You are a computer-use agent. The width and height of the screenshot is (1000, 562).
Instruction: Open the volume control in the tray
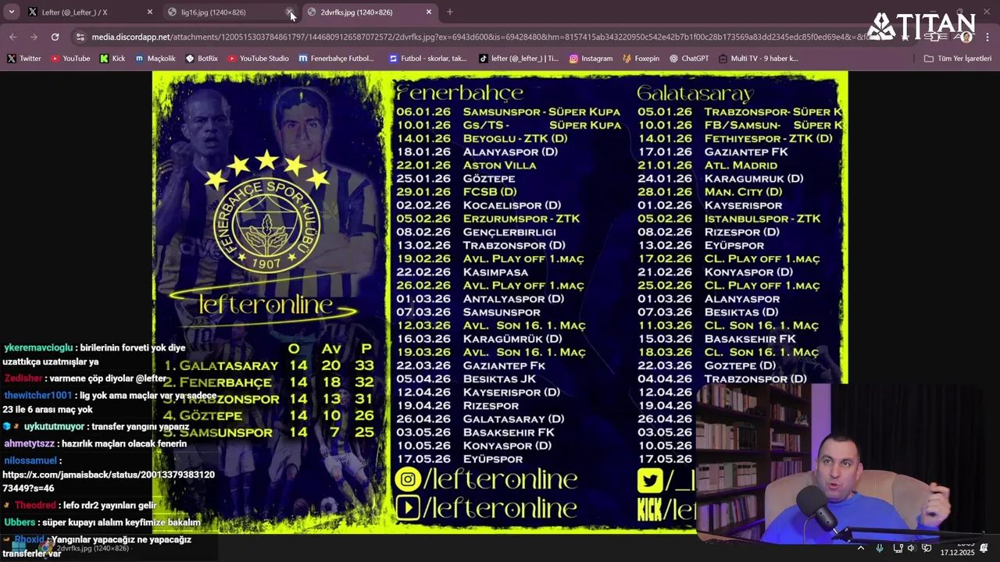pos(911,548)
